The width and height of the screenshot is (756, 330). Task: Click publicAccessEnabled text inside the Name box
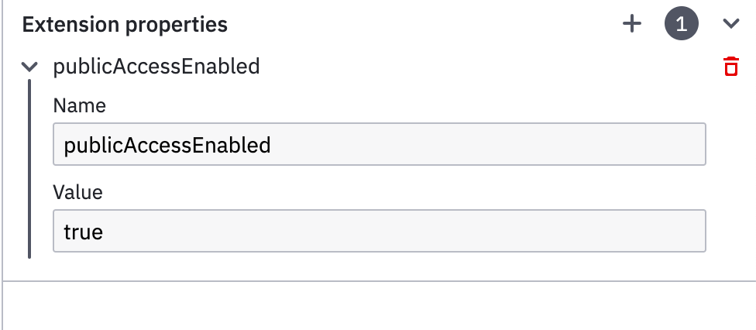[167, 145]
